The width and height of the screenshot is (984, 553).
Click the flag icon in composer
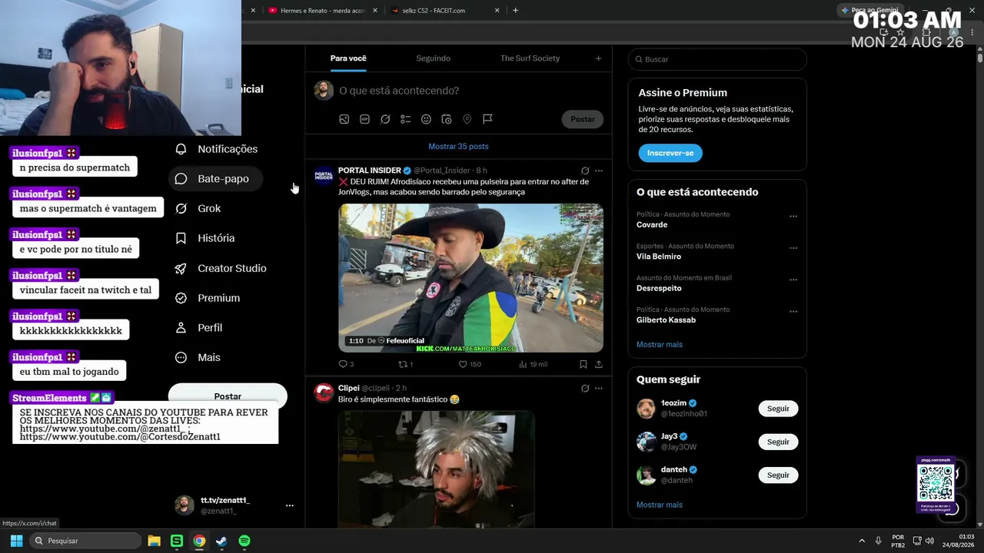pyautogui.click(x=487, y=119)
